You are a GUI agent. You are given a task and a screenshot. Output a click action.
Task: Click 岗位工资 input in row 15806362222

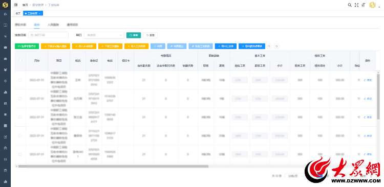(240, 80)
